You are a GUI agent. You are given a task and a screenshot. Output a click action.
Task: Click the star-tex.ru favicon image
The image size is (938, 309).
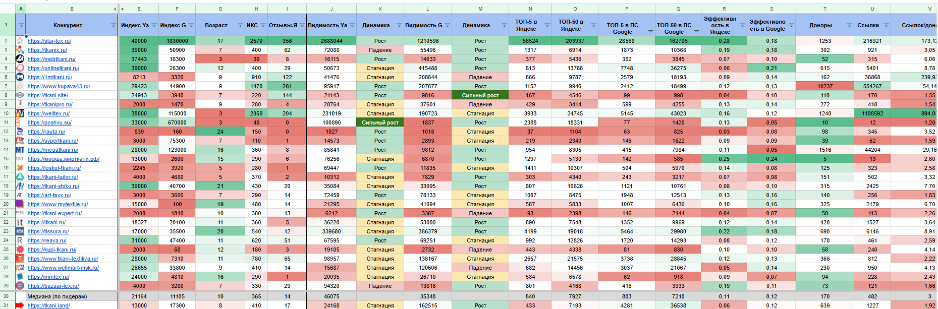click(x=20, y=41)
